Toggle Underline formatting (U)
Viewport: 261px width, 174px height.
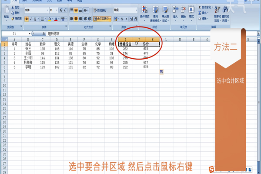click(x=35, y=19)
